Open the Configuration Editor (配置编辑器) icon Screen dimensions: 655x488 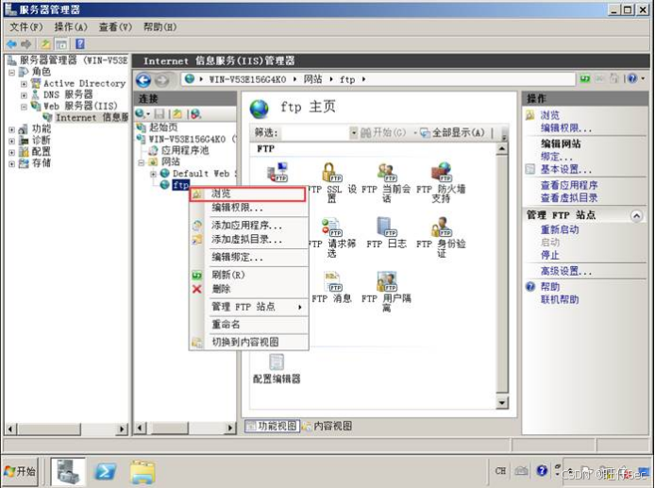277,369
